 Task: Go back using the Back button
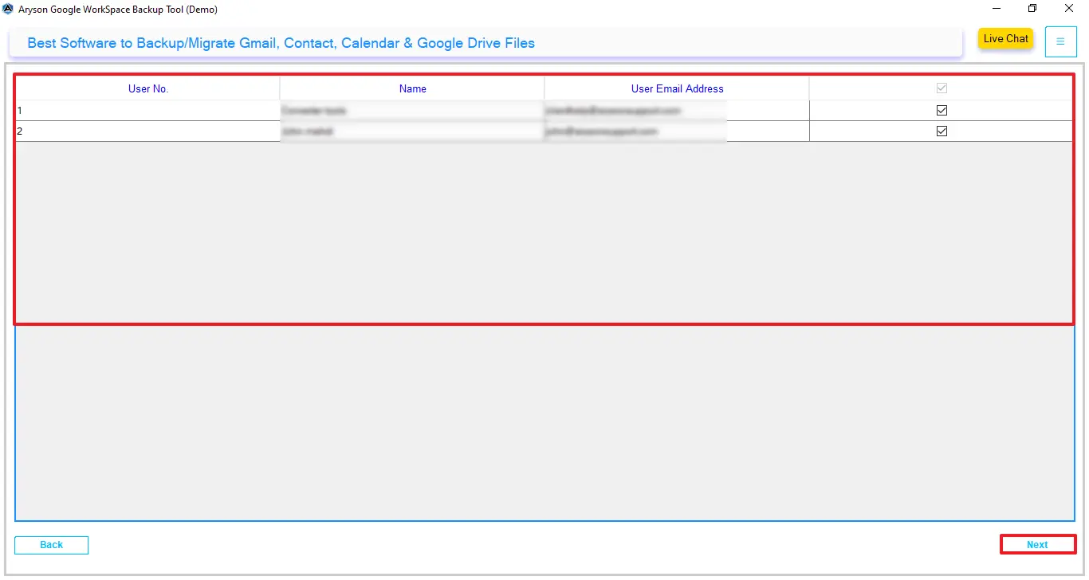click(x=51, y=544)
